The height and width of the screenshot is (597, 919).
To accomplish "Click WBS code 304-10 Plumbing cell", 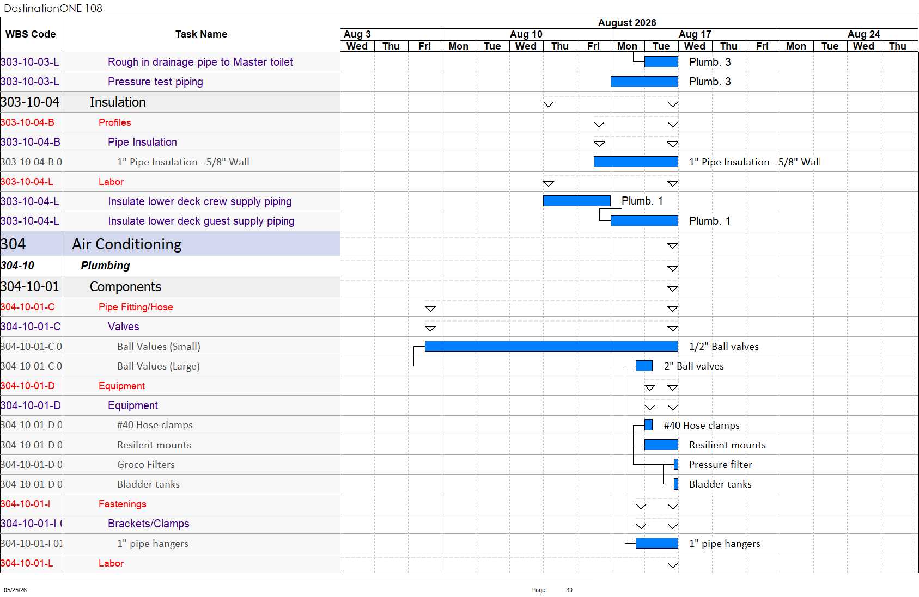I will tap(31, 266).
